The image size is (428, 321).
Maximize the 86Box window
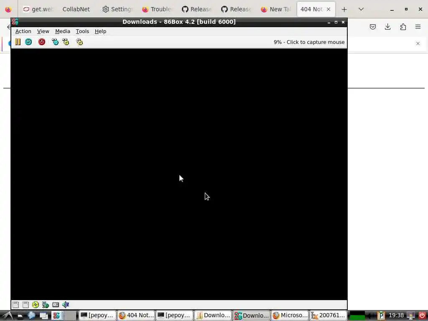tap(336, 22)
